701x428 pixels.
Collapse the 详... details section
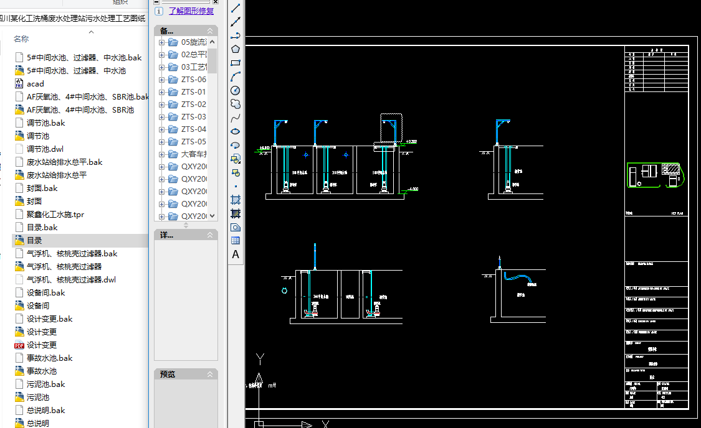[209, 235]
